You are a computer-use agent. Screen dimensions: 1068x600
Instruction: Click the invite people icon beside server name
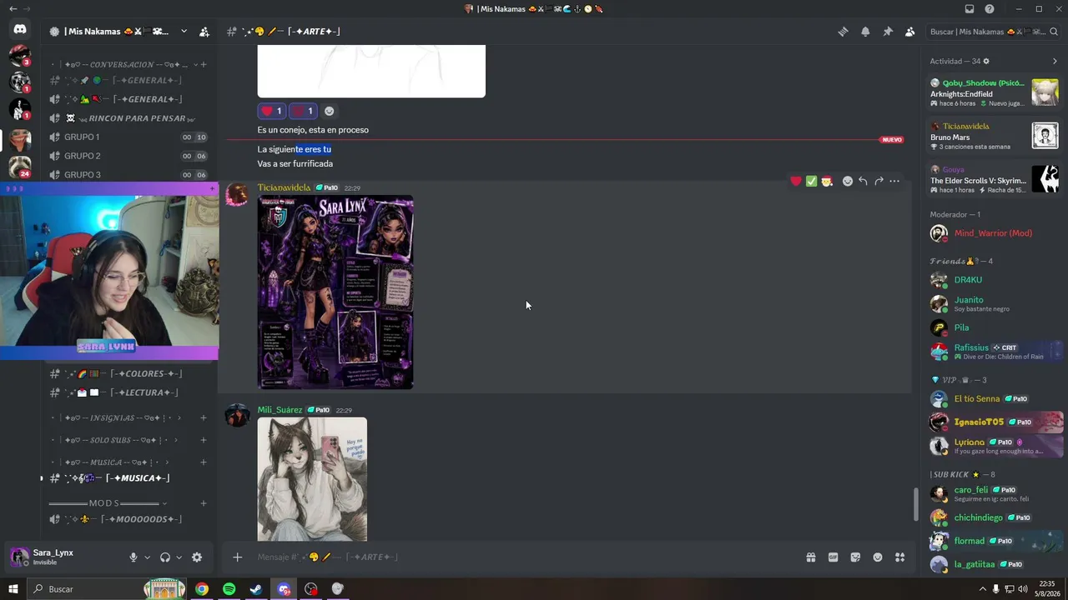(204, 32)
